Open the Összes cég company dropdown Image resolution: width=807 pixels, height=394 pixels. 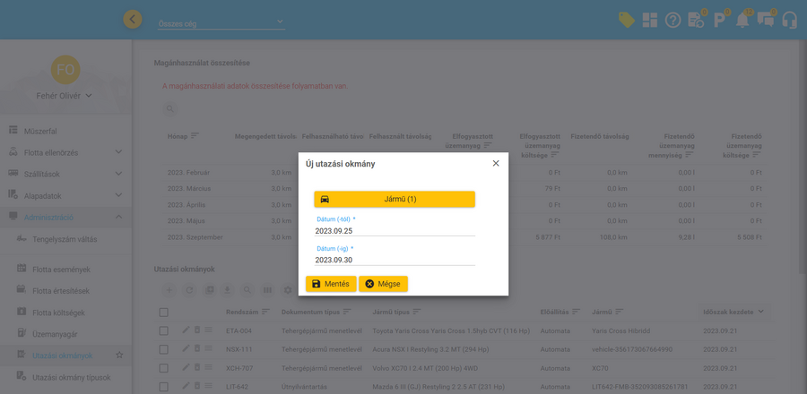coord(221,22)
